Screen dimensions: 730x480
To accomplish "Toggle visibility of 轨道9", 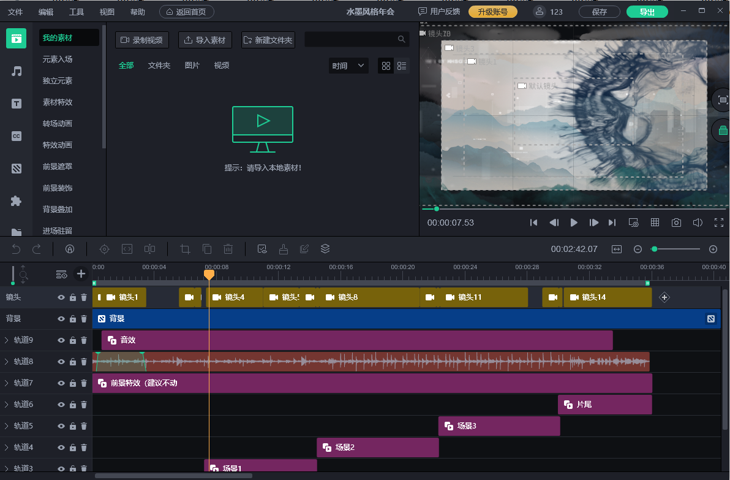I will tap(61, 340).
